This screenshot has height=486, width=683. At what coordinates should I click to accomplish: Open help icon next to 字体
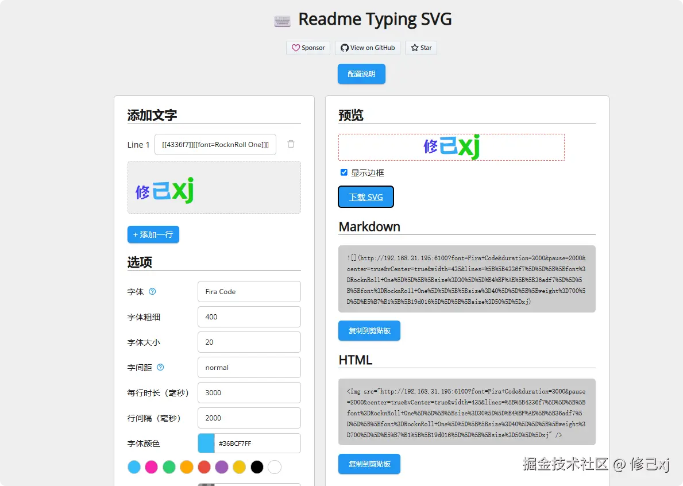click(152, 291)
